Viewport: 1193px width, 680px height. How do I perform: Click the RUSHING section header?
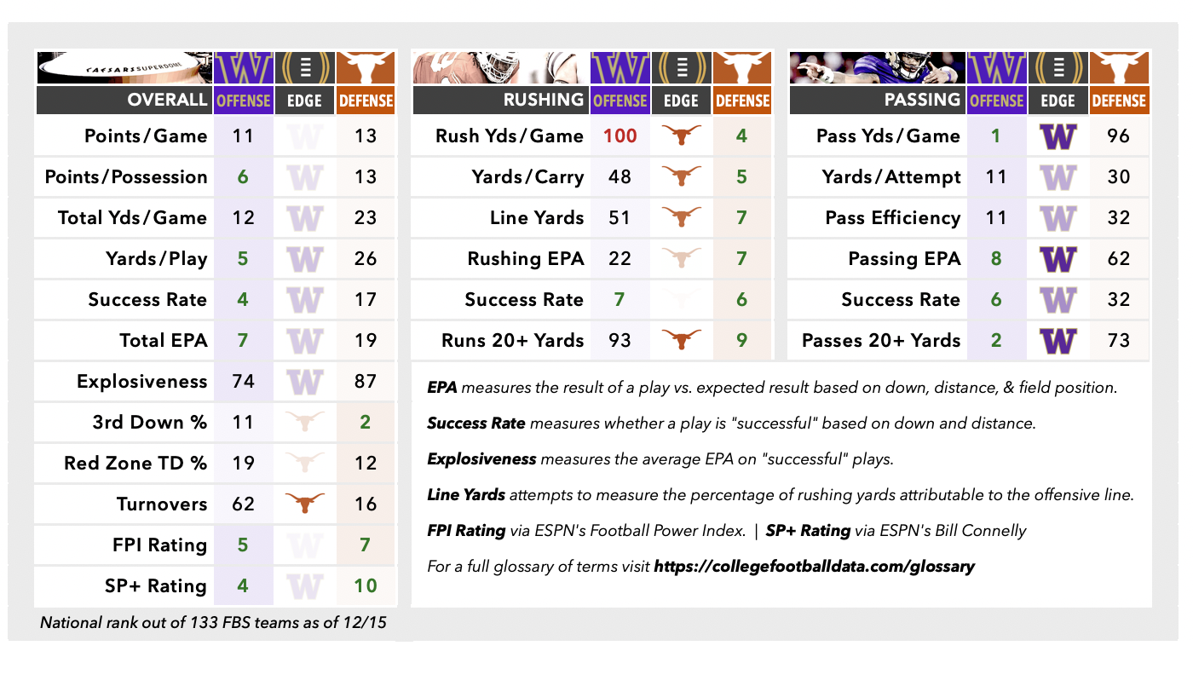point(544,100)
